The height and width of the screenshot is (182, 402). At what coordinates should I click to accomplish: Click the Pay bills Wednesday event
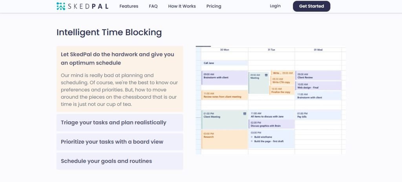click(x=318, y=115)
